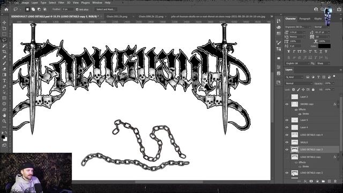Open the Opacity dropdown arrow
Screen dimensions: 343x193
333,84
